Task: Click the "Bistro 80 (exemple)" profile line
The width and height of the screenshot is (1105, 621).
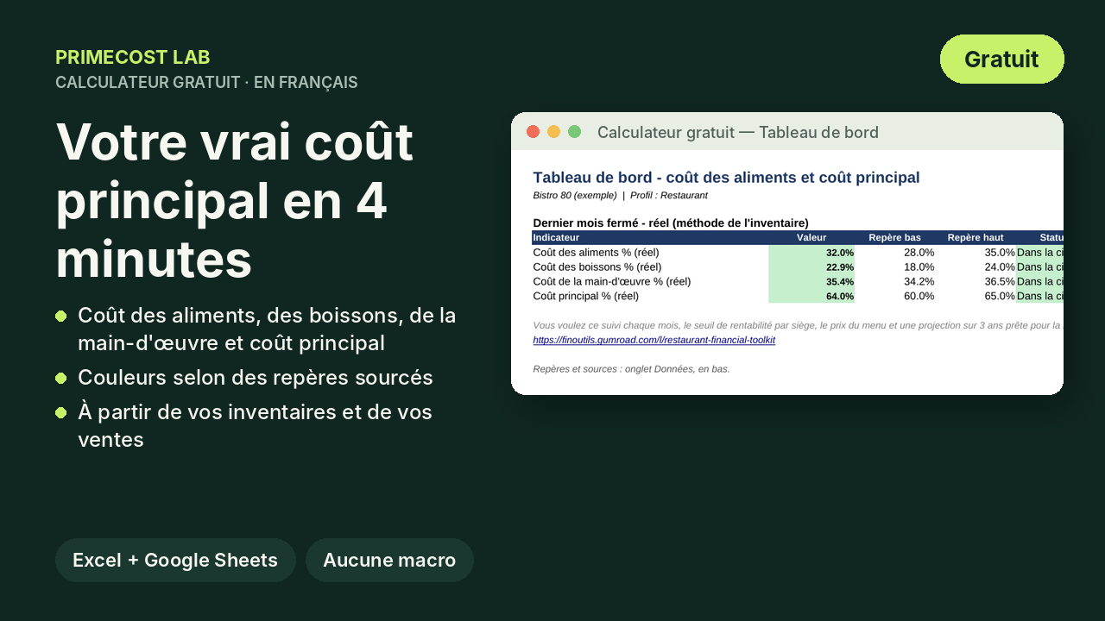Action: coord(621,196)
